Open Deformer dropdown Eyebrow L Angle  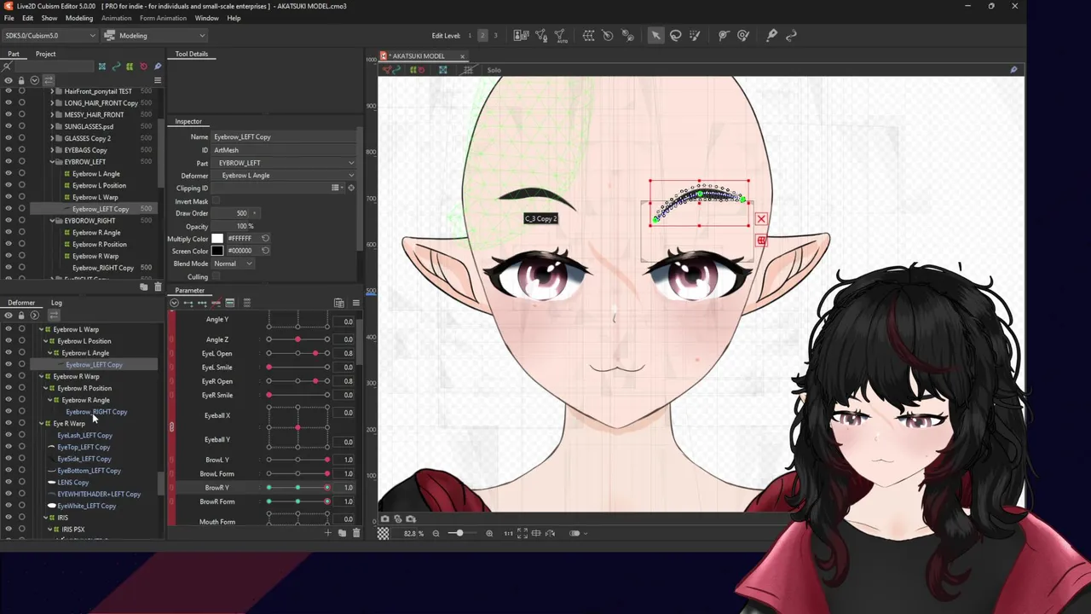pyautogui.click(x=284, y=176)
